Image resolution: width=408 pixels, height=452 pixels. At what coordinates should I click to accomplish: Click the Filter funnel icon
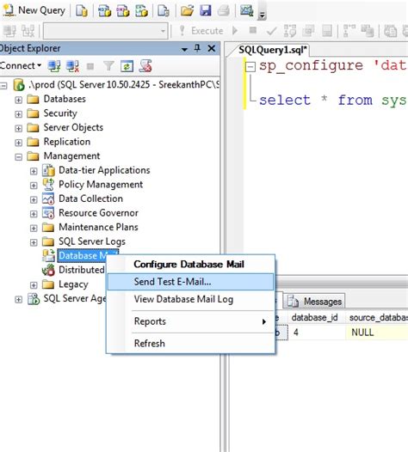click(x=108, y=66)
